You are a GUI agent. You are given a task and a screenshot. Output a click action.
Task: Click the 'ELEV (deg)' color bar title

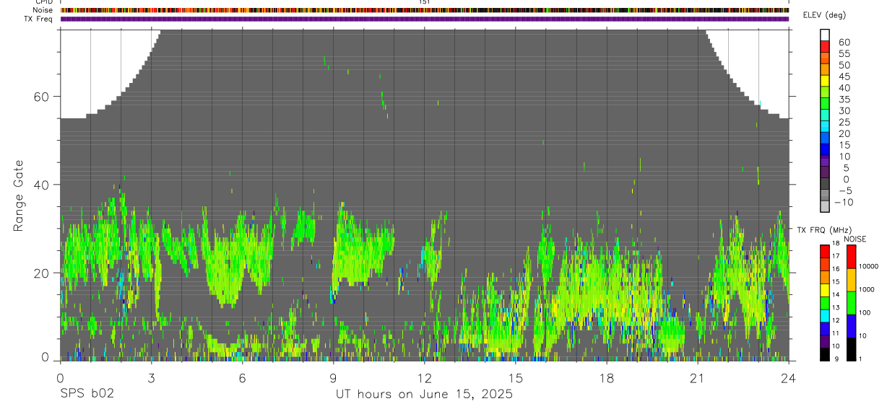tap(824, 15)
